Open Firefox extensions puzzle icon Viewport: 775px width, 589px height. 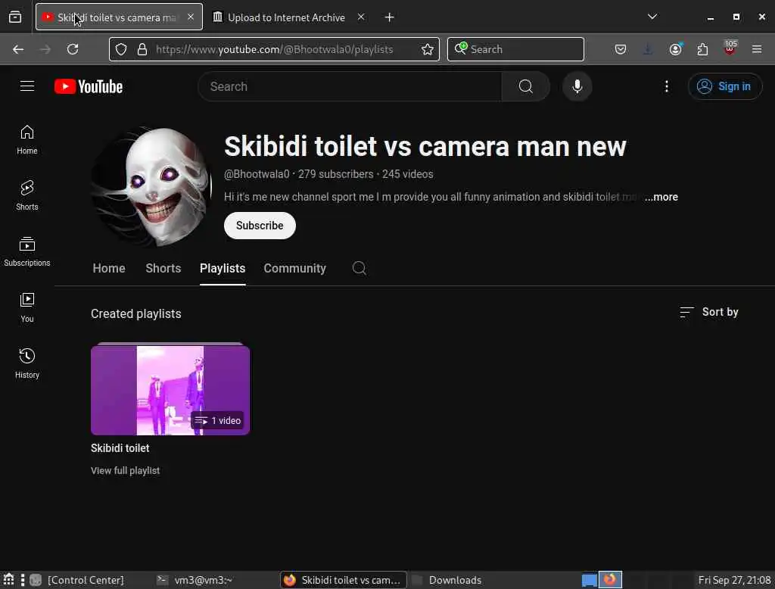click(x=702, y=49)
